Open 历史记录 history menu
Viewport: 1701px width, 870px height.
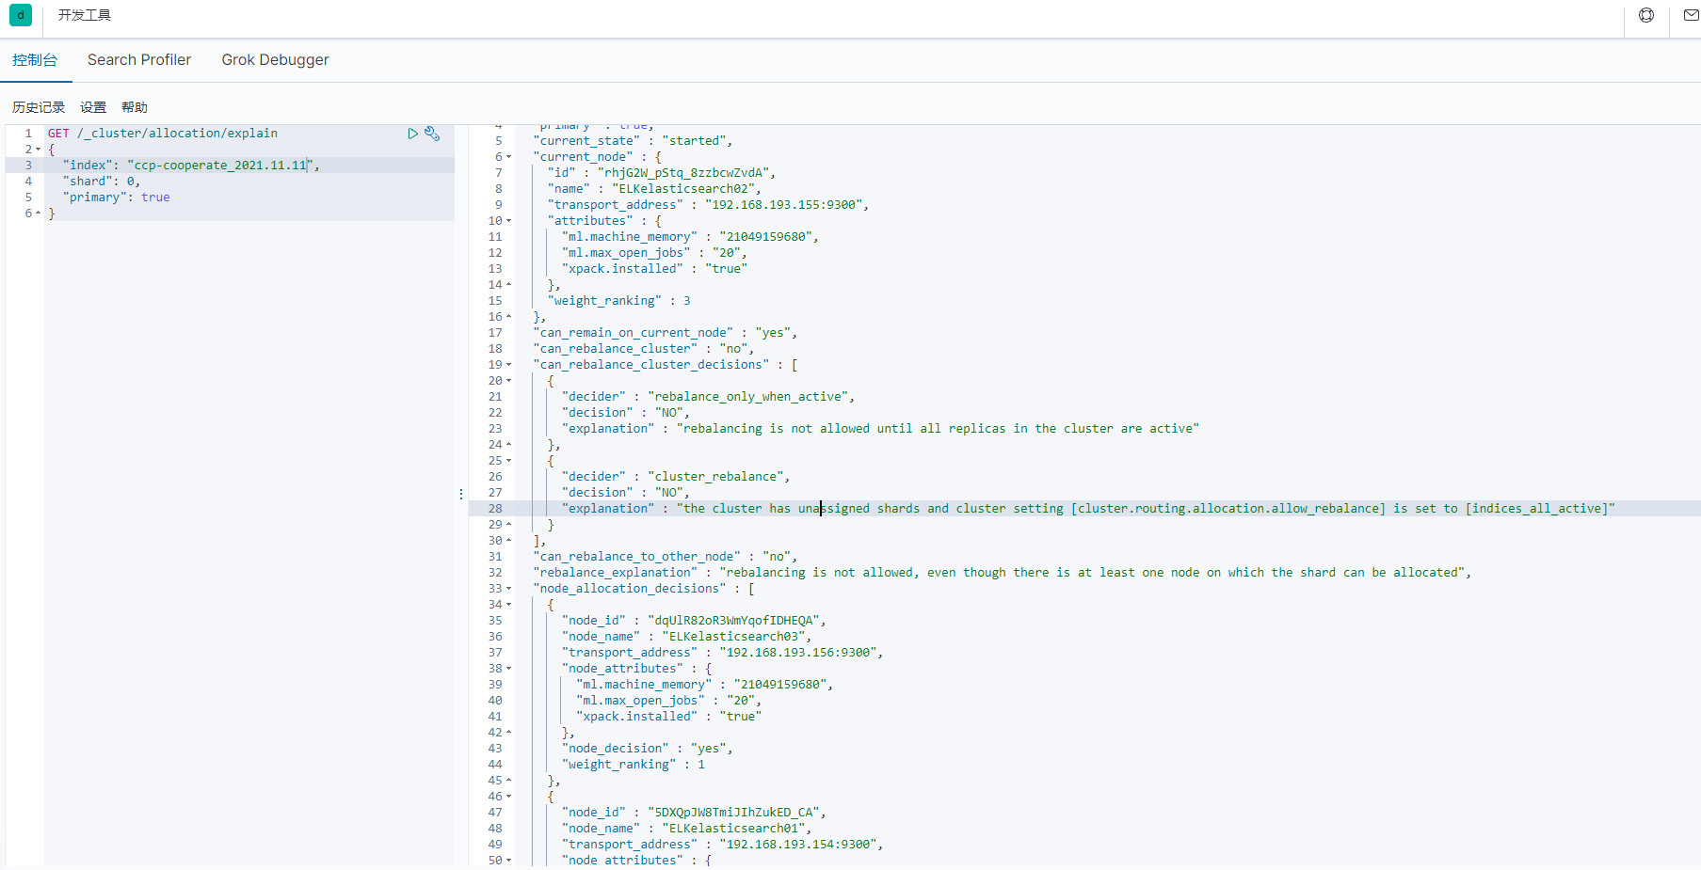pos(39,107)
